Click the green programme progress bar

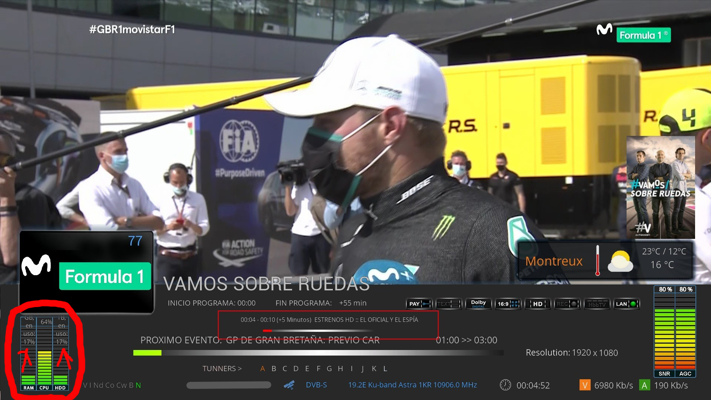pos(147,353)
